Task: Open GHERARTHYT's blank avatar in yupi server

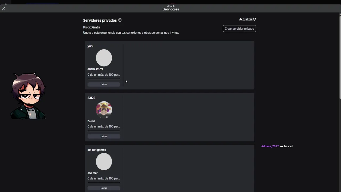Action: [x=104, y=58]
